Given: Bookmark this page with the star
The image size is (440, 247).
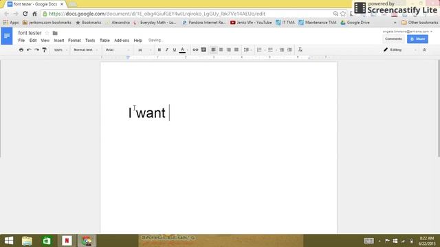Looking at the screenshot, I should (x=343, y=14).
